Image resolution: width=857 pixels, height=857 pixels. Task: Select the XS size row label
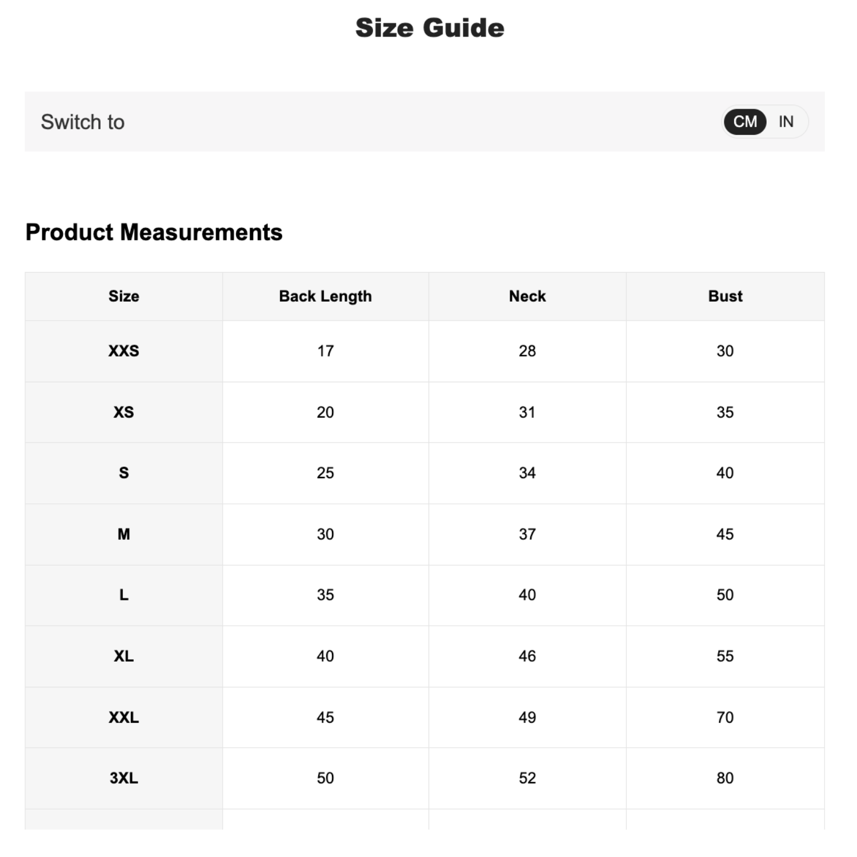tap(123, 412)
